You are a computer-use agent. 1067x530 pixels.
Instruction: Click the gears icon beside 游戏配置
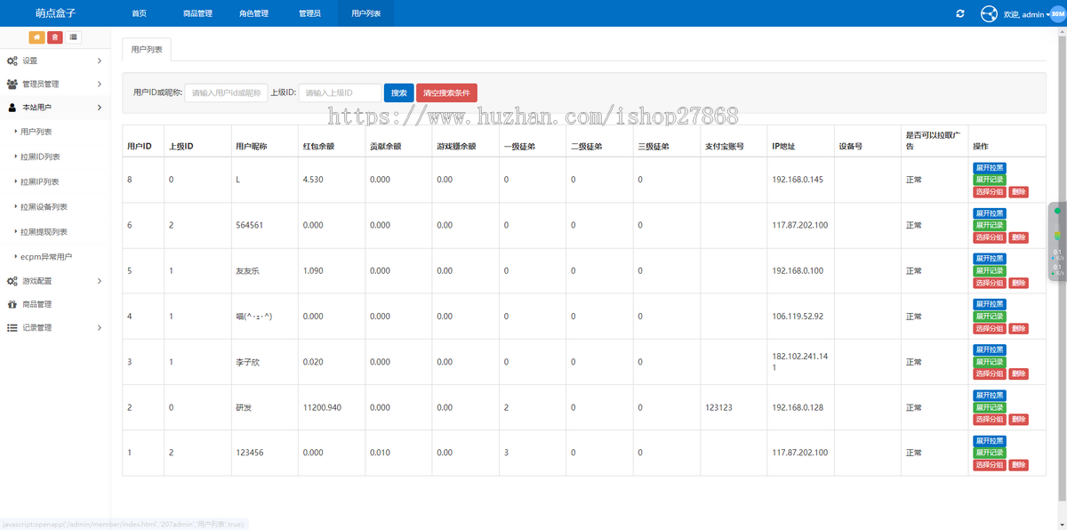point(12,281)
